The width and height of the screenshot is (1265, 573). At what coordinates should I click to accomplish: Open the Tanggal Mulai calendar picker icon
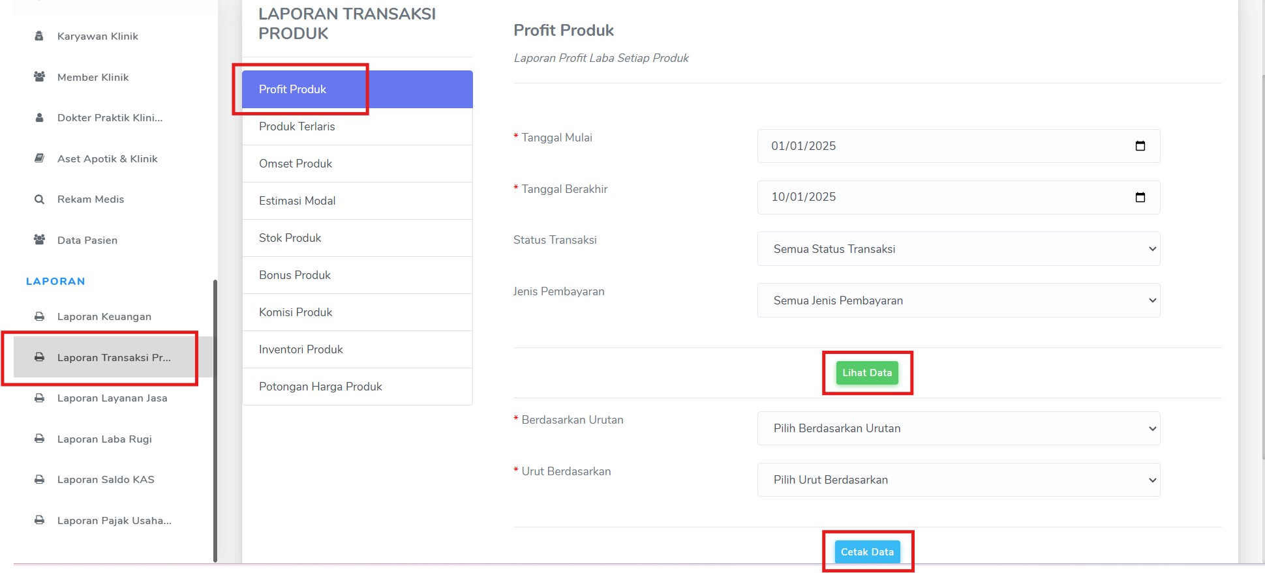pyautogui.click(x=1140, y=146)
